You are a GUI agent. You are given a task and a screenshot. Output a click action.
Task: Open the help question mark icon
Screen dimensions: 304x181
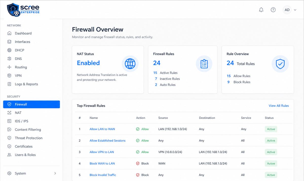(x=273, y=10)
